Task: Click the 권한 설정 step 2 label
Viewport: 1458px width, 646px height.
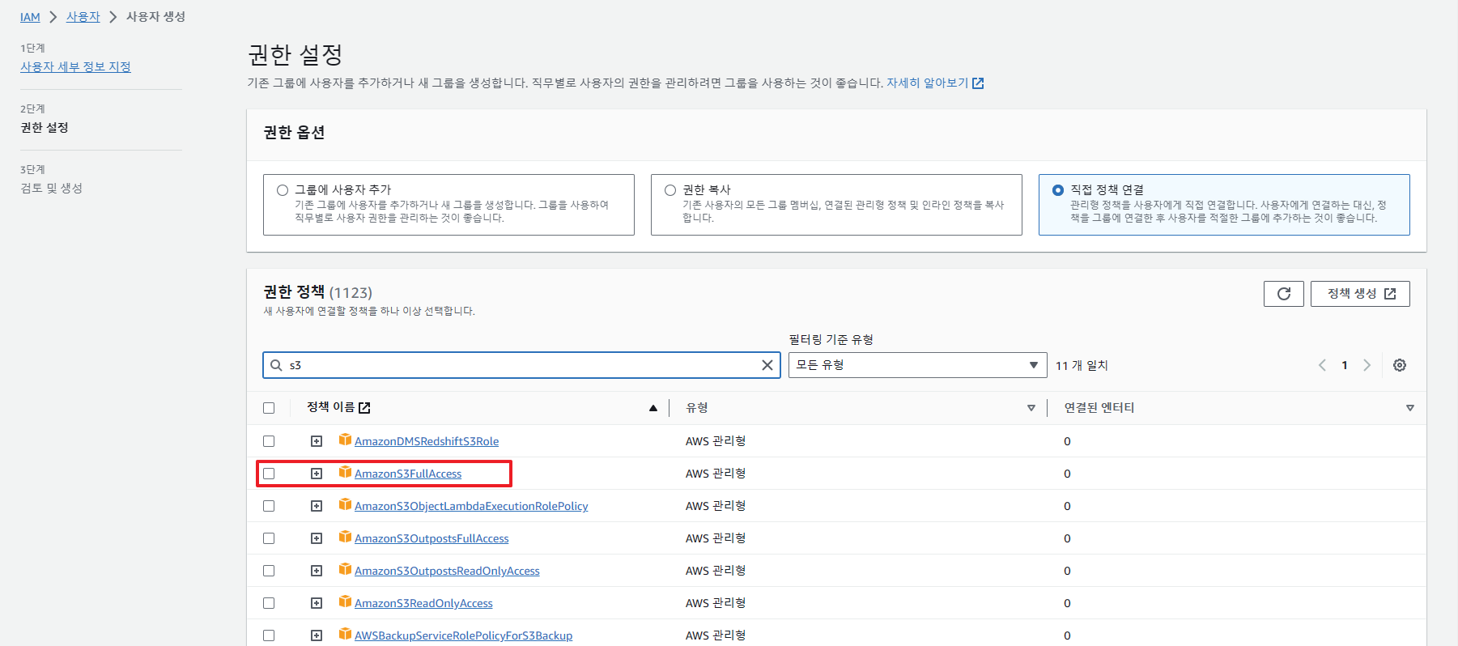Action: pos(45,128)
